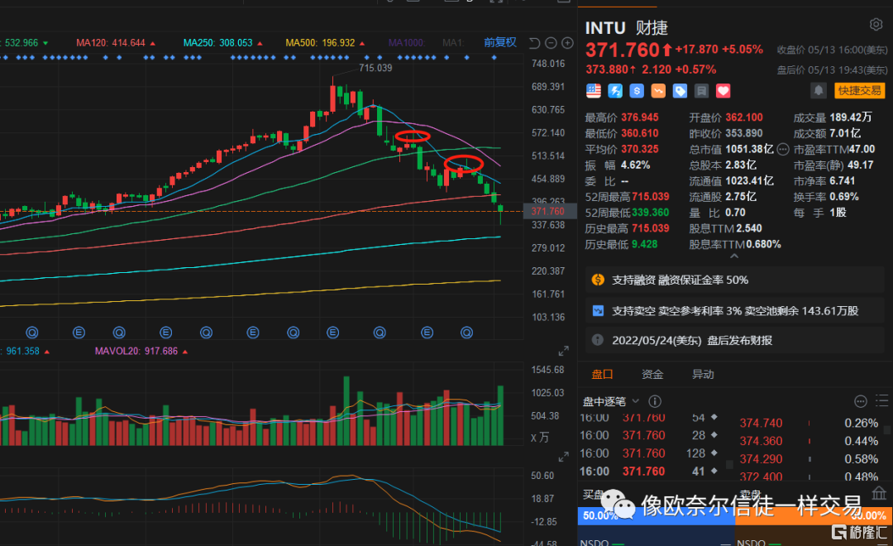Zoom in chart with plus icon

[x=568, y=43]
